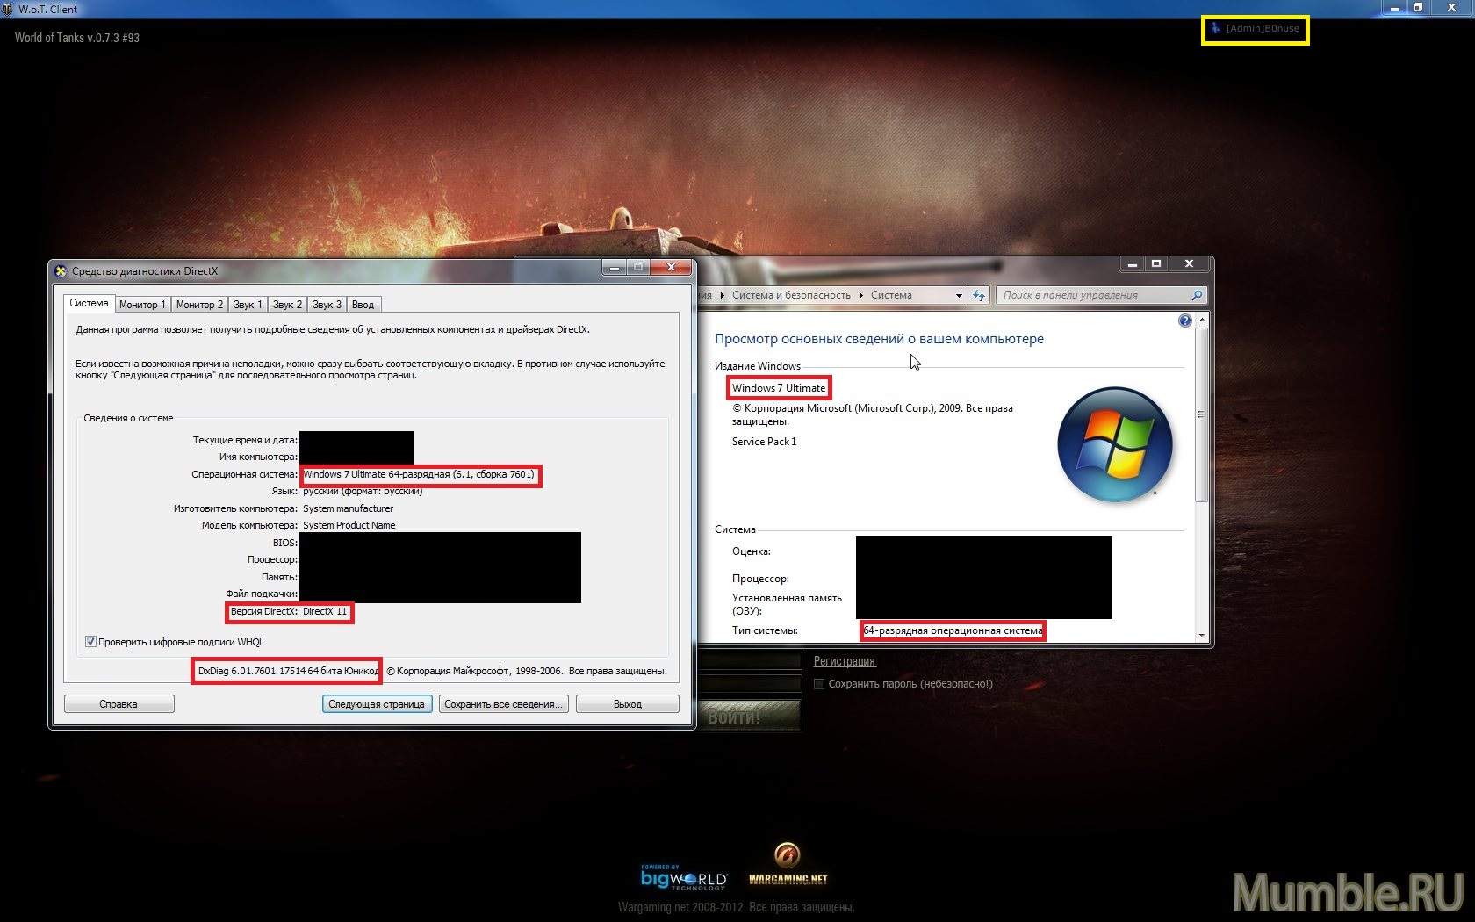Click the control panel search field
The image size is (1475, 922).
(1093, 295)
